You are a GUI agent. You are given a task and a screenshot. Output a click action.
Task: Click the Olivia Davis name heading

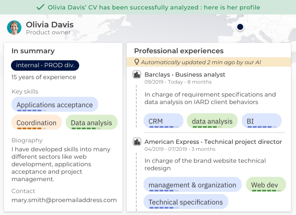point(50,25)
